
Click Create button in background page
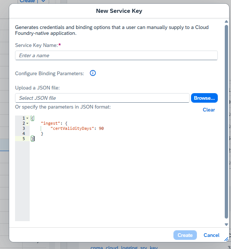(x=27, y=1)
